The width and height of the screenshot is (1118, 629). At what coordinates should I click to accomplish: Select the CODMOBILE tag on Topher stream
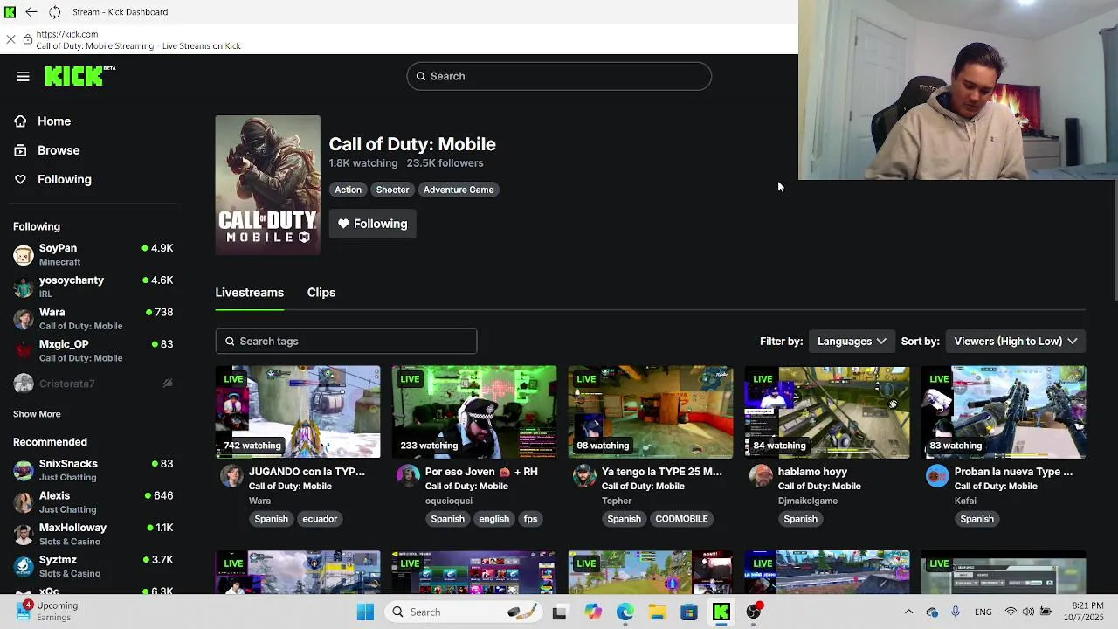(x=681, y=519)
